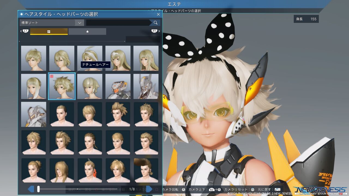Click the 身長 155 height indicator
The width and height of the screenshot is (349, 196).
[x=306, y=19]
